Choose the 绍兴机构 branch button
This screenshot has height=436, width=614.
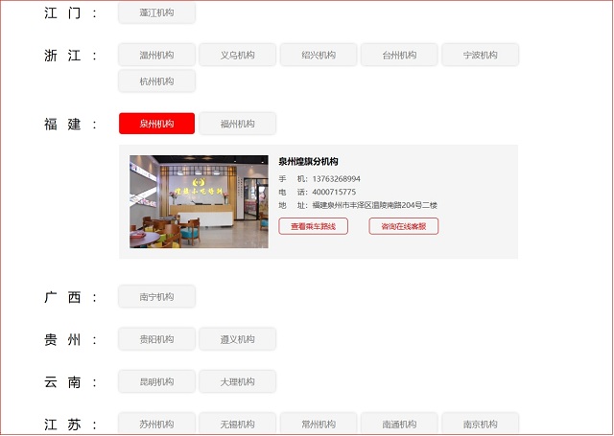(319, 56)
